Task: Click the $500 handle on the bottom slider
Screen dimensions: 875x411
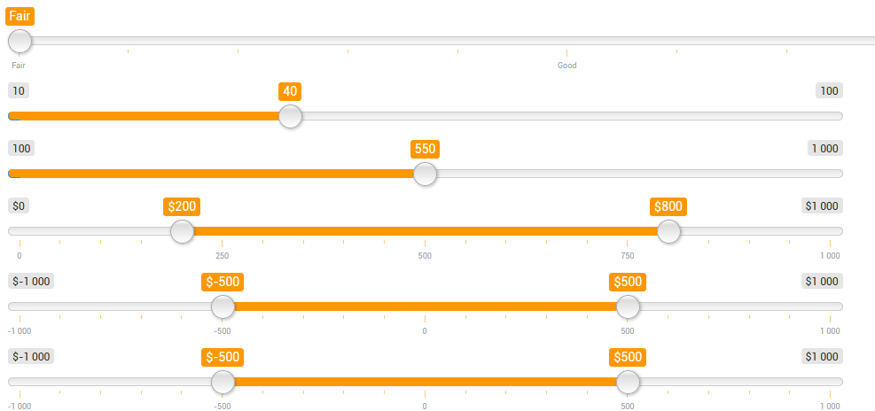Action: [628, 382]
